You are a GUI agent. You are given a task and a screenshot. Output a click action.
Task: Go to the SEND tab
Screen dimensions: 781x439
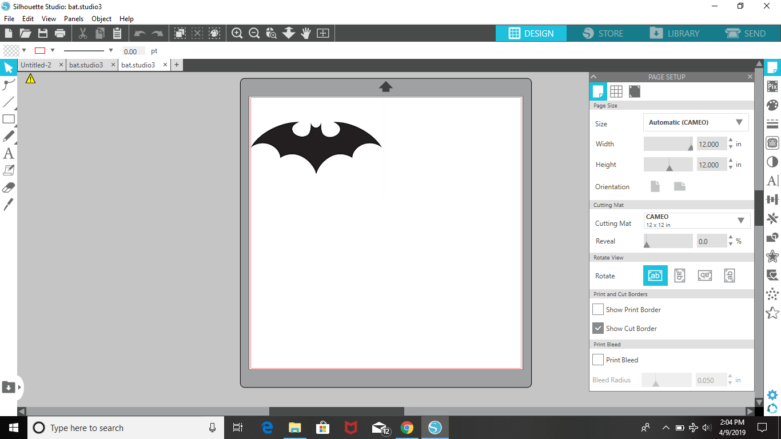point(746,33)
